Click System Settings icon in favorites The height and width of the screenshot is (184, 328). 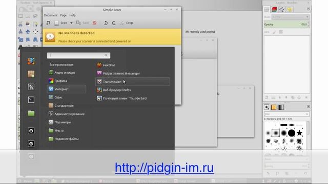pos(31,87)
